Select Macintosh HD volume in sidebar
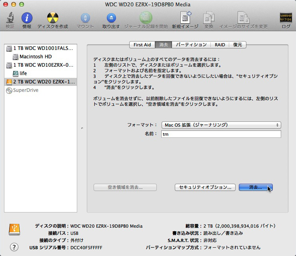The image size is (296, 256). coord(35,56)
